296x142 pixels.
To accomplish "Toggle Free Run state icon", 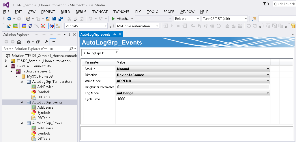I will [x=43, y=26].
